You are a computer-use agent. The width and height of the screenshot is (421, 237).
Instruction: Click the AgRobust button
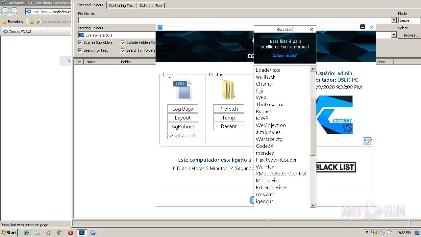pos(183,126)
